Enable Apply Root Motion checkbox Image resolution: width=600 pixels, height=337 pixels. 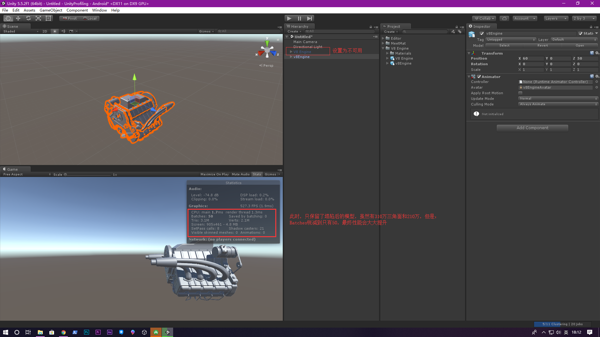pyautogui.click(x=520, y=93)
